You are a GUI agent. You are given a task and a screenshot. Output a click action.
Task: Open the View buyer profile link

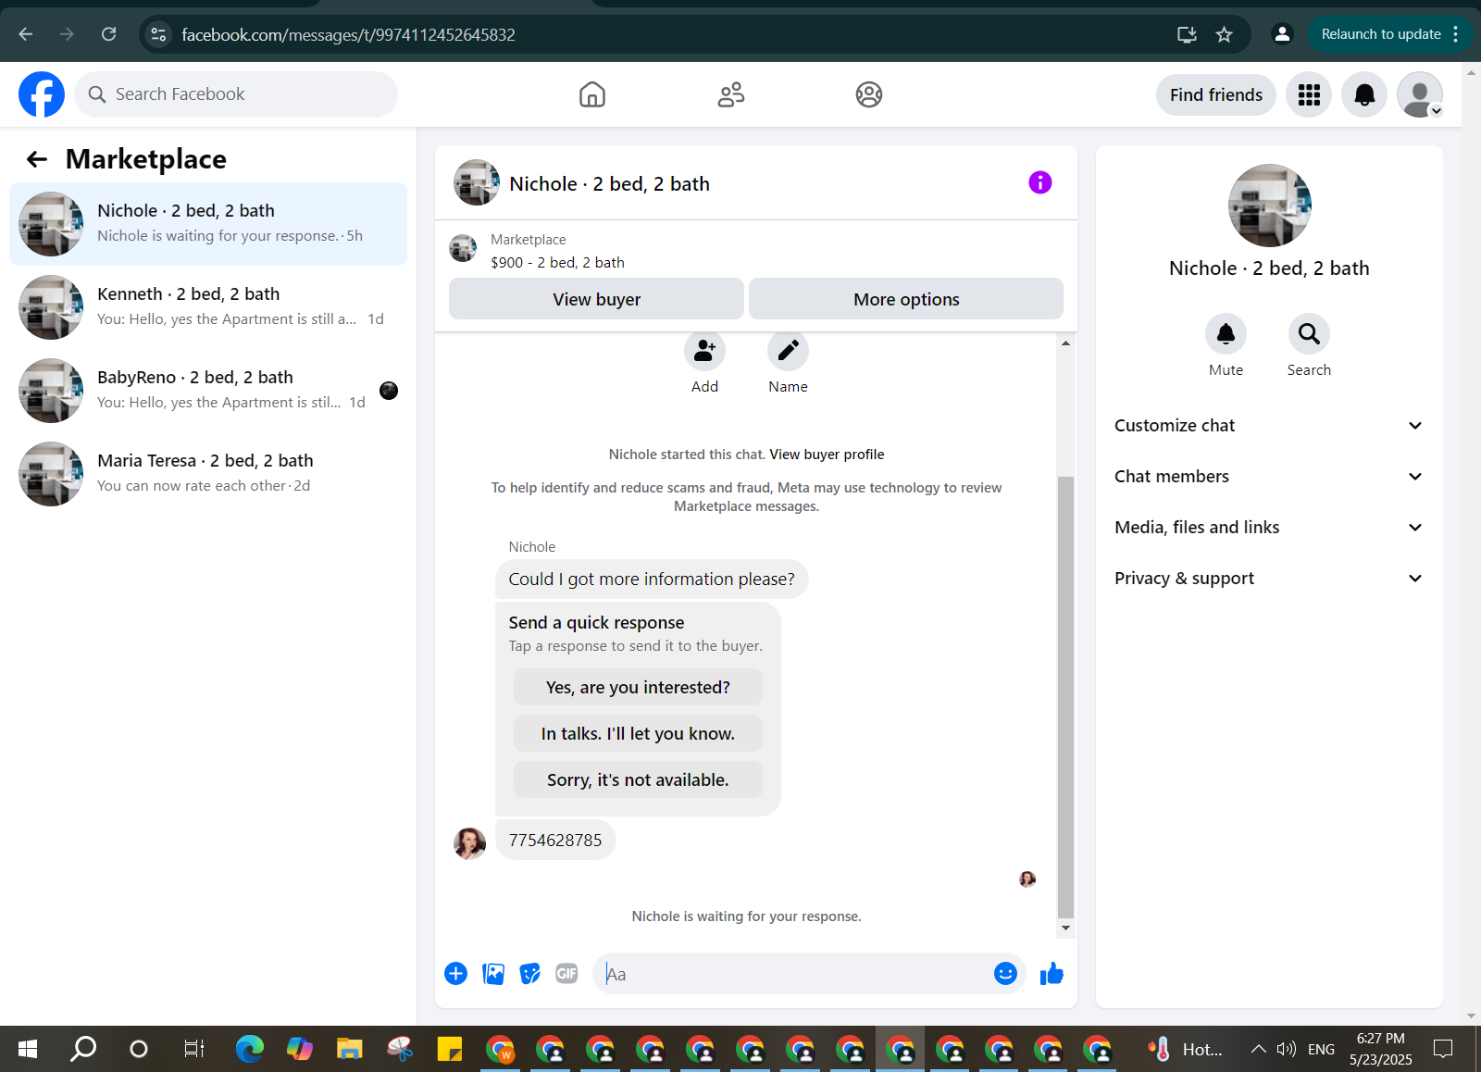[x=827, y=455]
